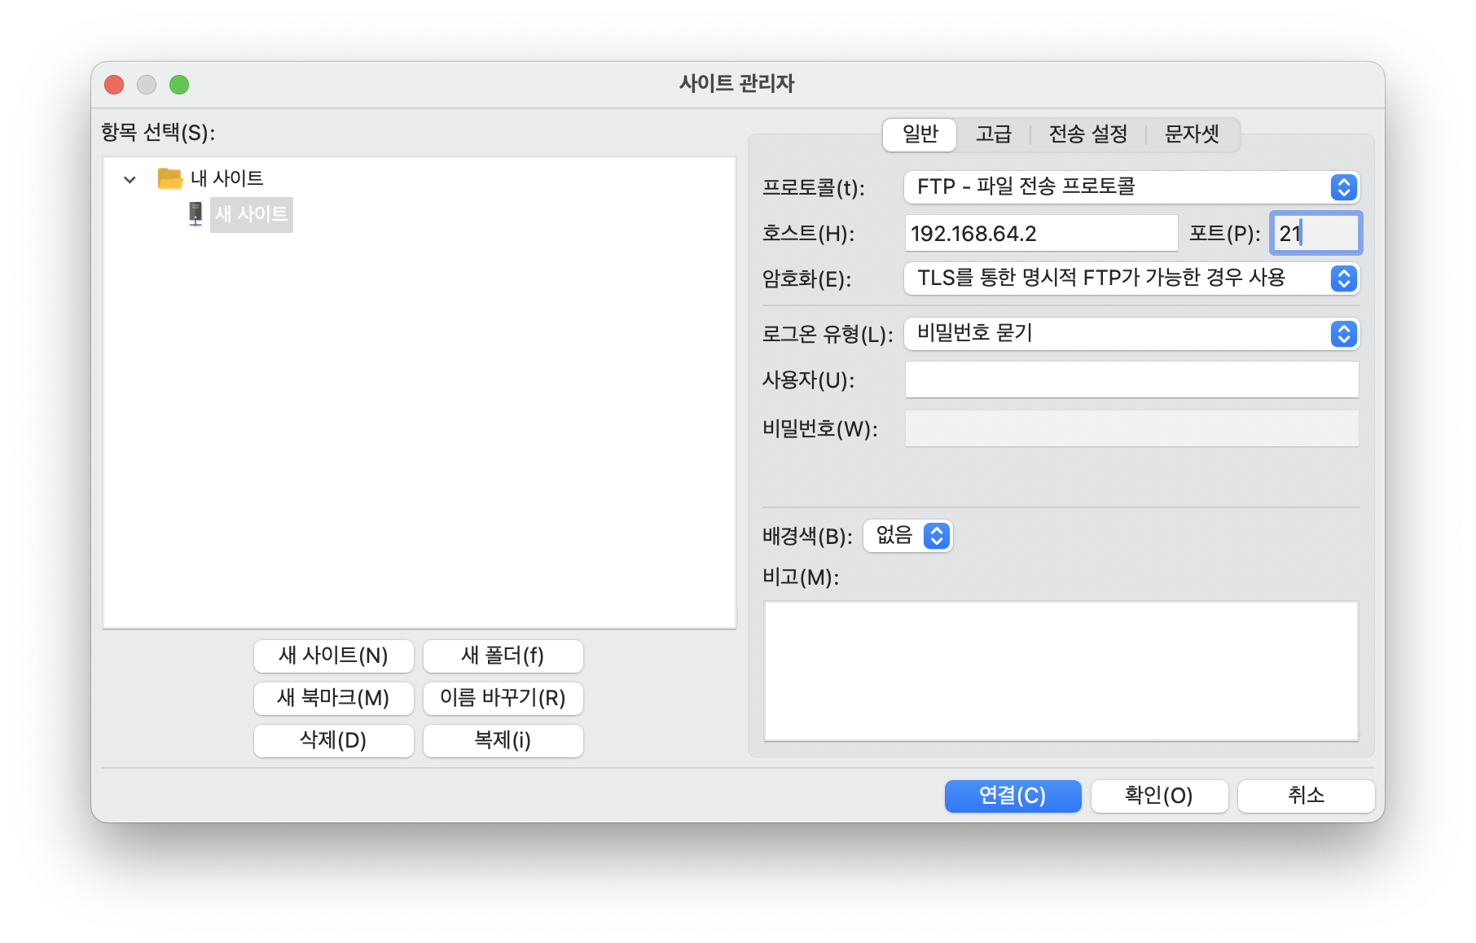Collapse the 내 사이트 tree node
1476x943 pixels.
130,179
